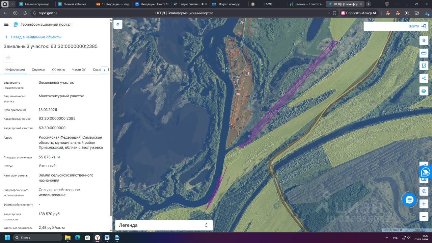Screen dimensions: 432x243
Task: Zoom out on the map
Action: [x=424, y=216]
